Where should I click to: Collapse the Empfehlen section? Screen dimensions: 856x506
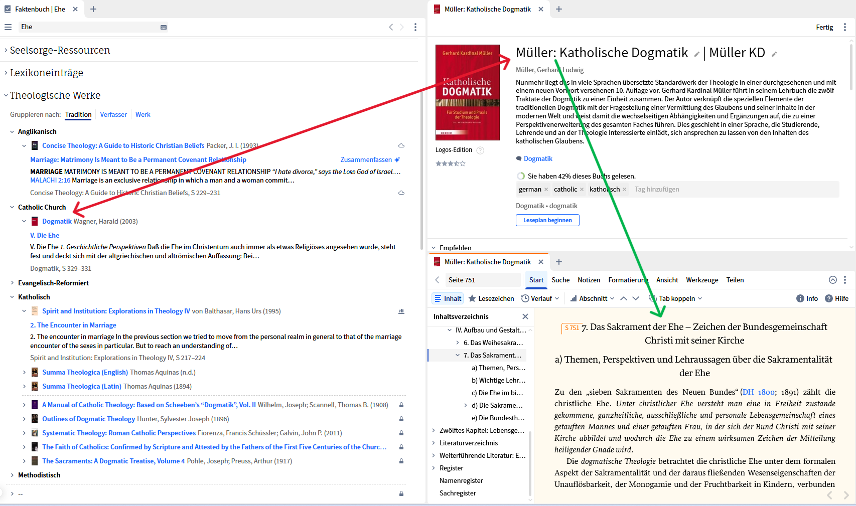(x=434, y=248)
